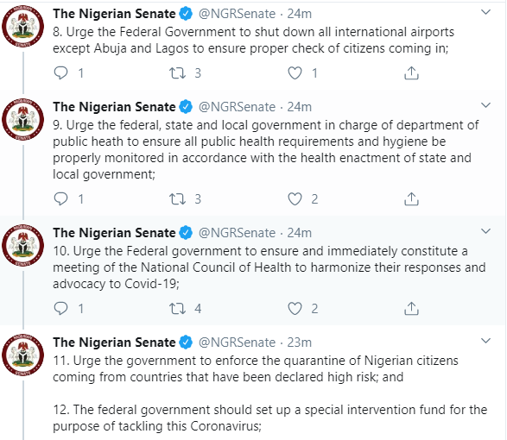Open more options chevron on tweet 9

[x=486, y=105]
